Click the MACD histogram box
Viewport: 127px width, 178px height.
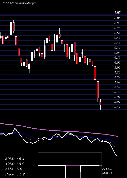tap(70, 165)
